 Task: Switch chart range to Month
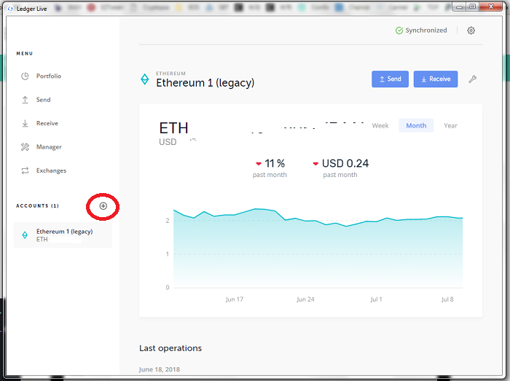tap(416, 126)
